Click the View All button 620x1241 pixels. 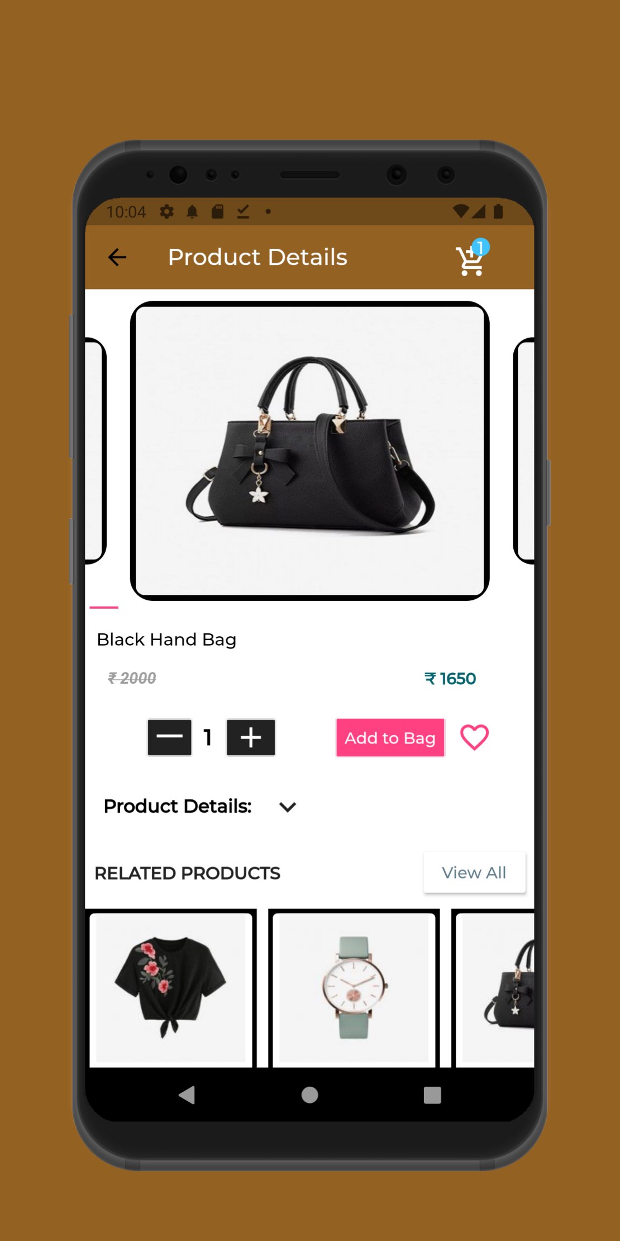tap(474, 873)
